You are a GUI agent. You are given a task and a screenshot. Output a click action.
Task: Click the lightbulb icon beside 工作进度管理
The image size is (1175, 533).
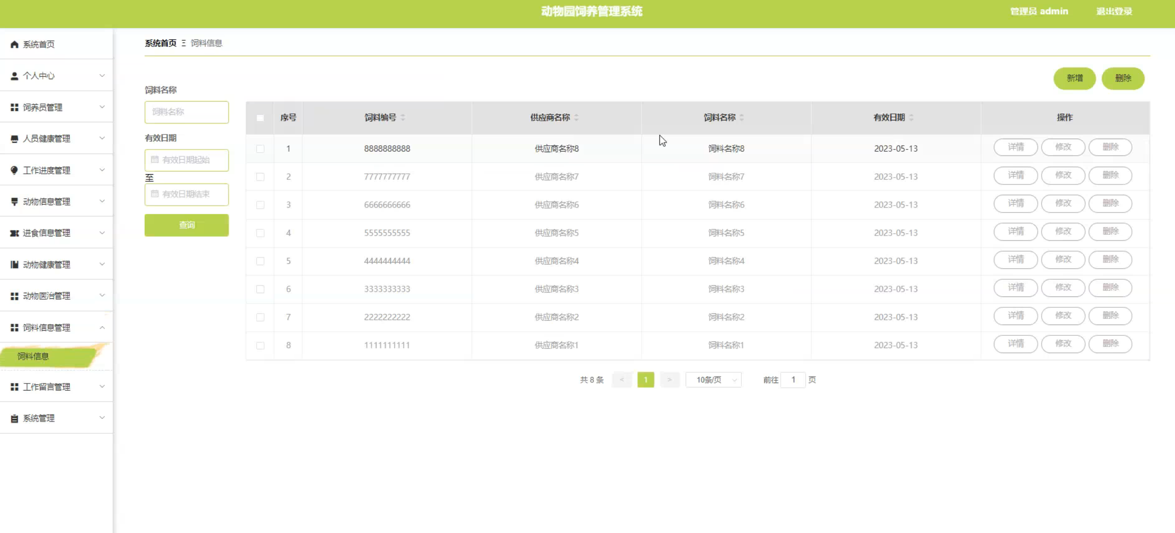tap(15, 170)
